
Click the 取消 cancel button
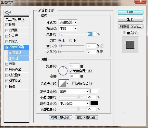click(130, 20)
